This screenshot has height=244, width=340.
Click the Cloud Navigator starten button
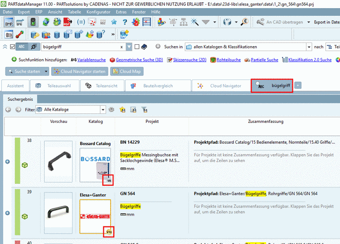[80, 71]
